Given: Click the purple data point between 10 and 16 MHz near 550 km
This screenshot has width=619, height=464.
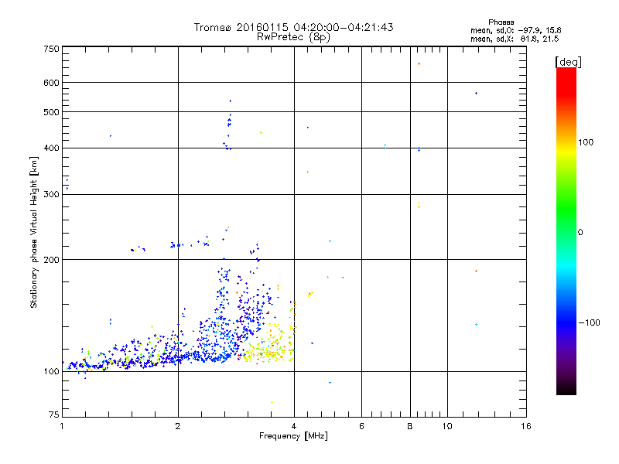Looking at the screenshot, I should point(477,94).
